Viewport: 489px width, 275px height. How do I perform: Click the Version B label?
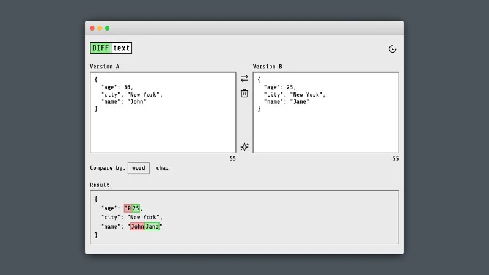pos(267,67)
